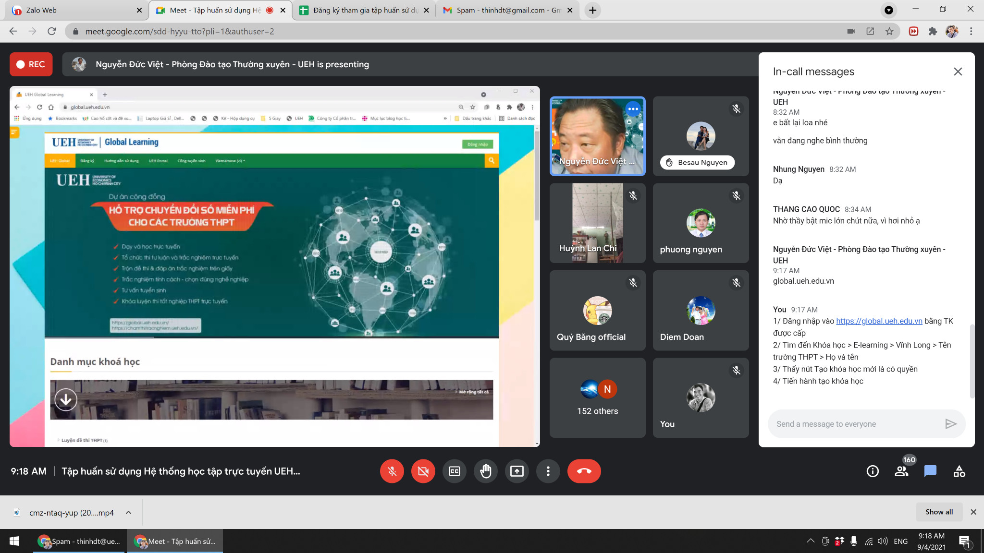Open the Wi-Fi network tray icon

pyautogui.click(x=869, y=541)
